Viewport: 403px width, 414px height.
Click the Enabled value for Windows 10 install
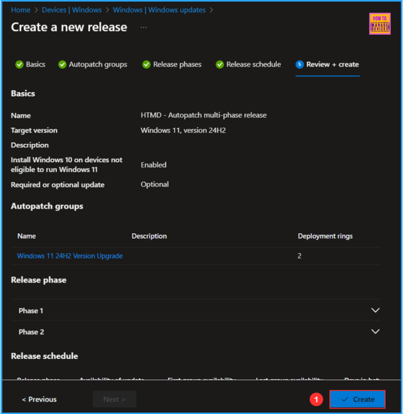tap(154, 165)
